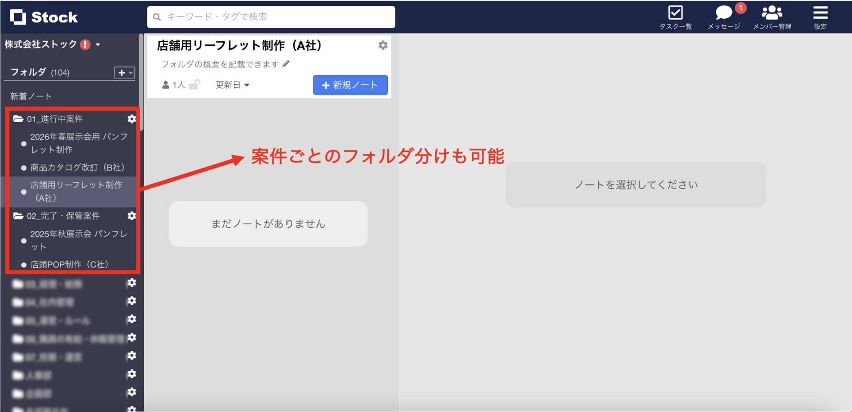Image resolution: width=852 pixels, height=412 pixels.
Task: Expand the 株式会社ストック workspace dropdown
Action: [97, 45]
